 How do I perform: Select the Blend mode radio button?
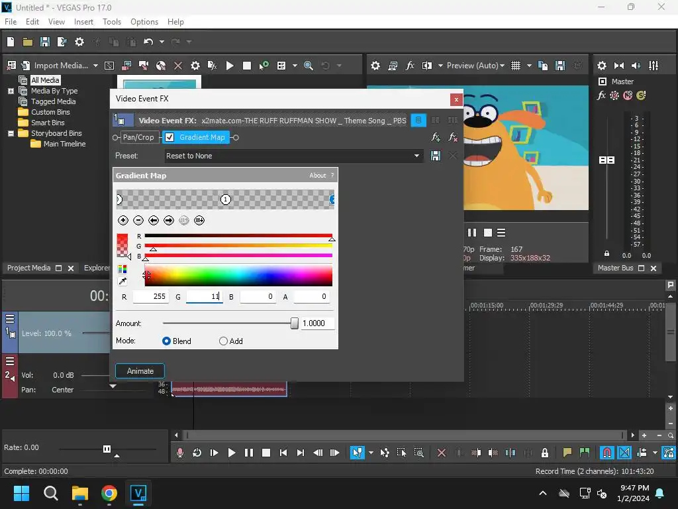[x=166, y=341]
